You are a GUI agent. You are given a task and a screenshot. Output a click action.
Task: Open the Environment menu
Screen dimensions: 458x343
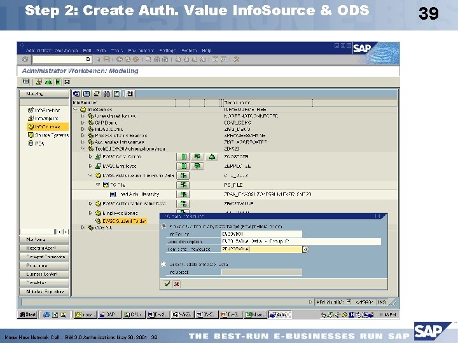point(141,50)
